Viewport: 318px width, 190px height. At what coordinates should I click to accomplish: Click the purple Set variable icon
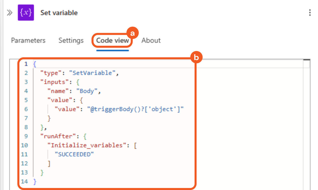(26, 13)
